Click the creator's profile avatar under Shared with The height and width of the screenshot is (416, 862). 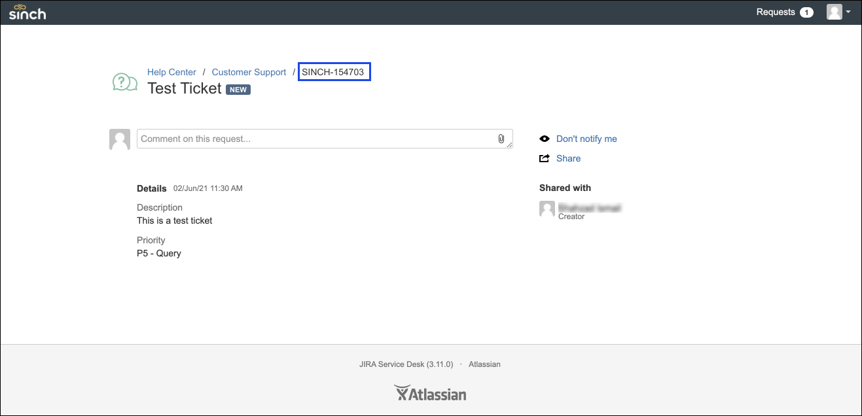547,208
